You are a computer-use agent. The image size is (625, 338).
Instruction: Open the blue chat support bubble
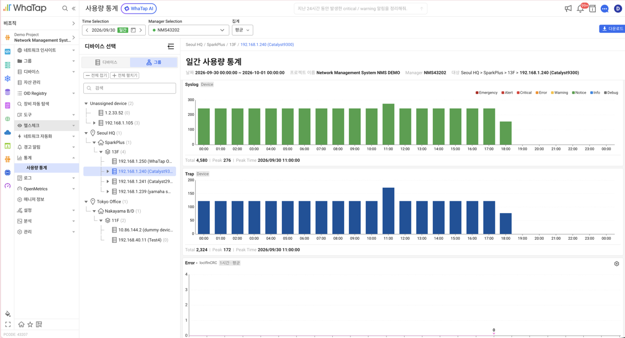(x=605, y=9)
